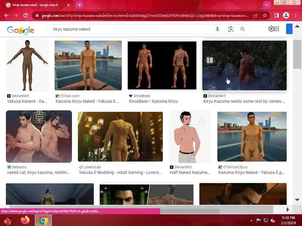Open the 'SmutBase • Kazuma Kiryu' result title

point(153,101)
